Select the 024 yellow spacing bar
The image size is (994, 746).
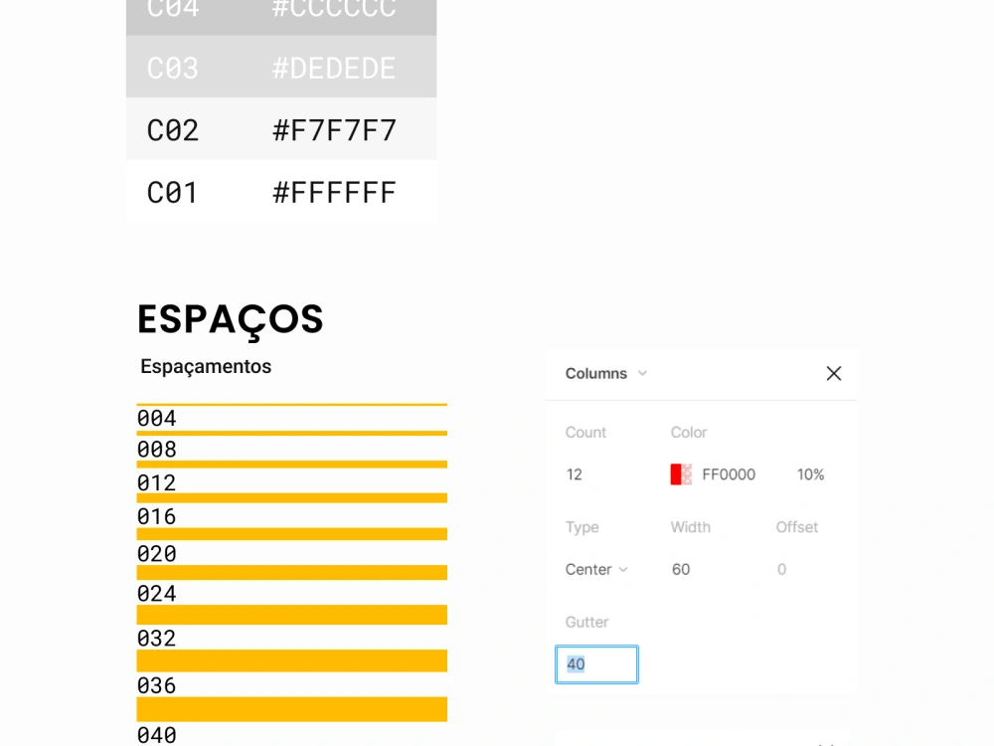pos(291,614)
